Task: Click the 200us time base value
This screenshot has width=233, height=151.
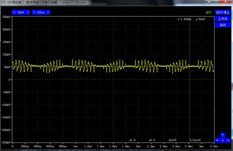Action: 41,12
